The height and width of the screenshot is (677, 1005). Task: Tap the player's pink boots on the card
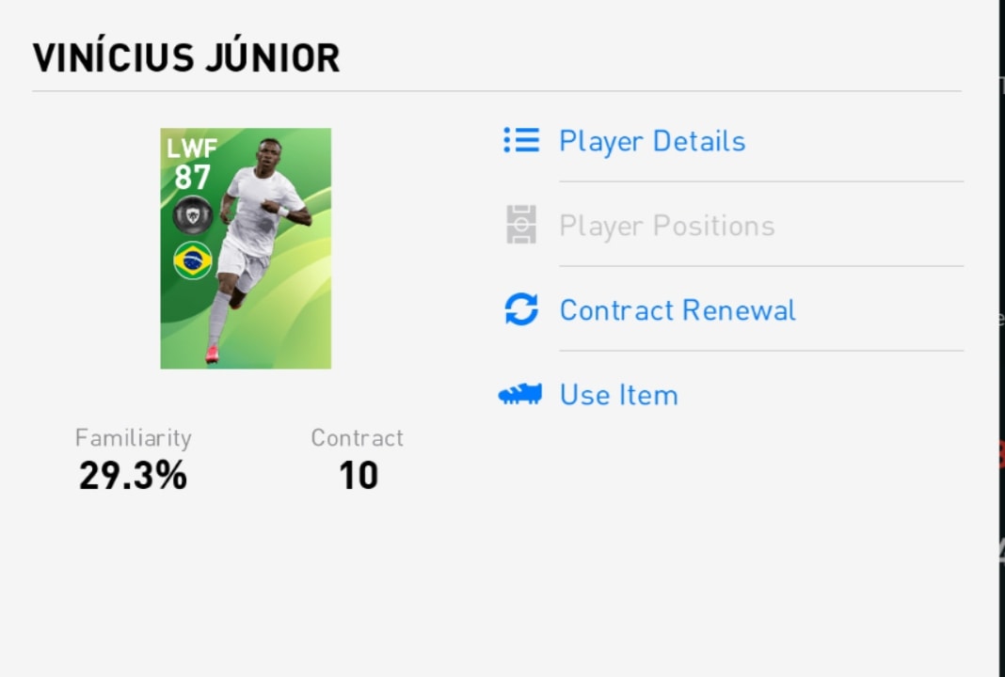coord(212,354)
